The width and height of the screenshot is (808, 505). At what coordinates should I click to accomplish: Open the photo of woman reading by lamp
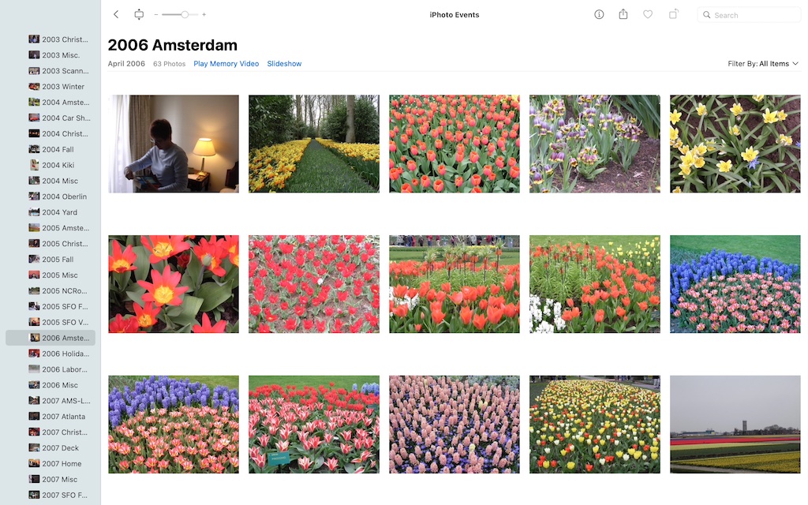[x=174, y=144]
